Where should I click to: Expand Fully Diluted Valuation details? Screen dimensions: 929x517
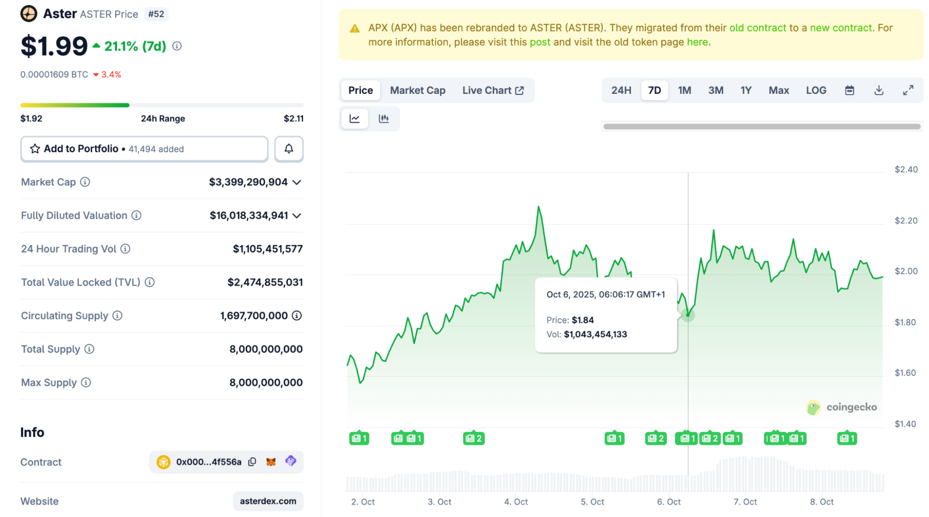pyautogui.click(x=297, y=216)
